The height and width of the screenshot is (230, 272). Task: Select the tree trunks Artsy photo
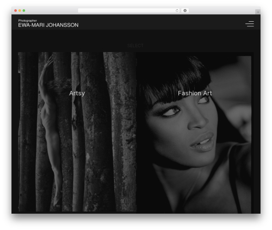77,132
